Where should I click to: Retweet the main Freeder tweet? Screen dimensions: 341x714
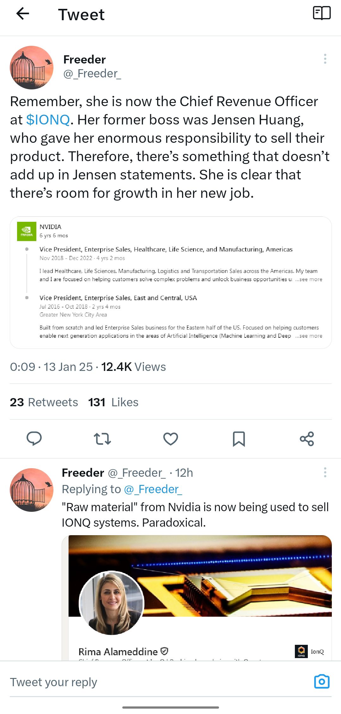tap(102, 439)
